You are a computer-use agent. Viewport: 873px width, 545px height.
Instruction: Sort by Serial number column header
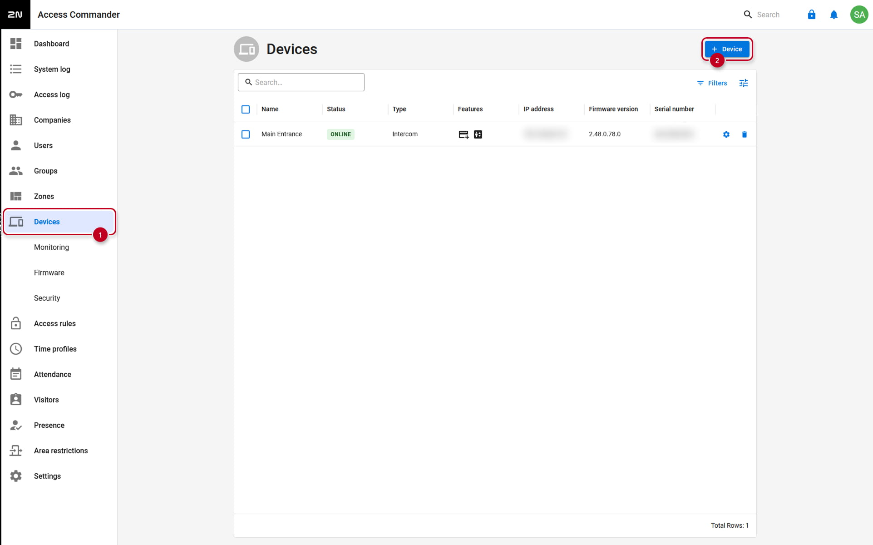[x=674, y=109]
